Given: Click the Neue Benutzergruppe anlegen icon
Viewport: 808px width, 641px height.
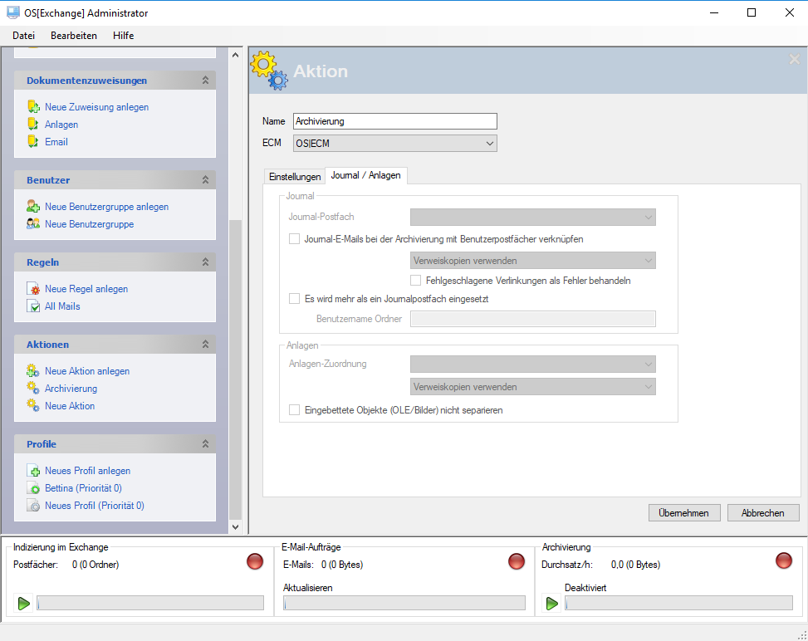Looking at the screenshot, I should pyautogui.click(x=32, y=207).
